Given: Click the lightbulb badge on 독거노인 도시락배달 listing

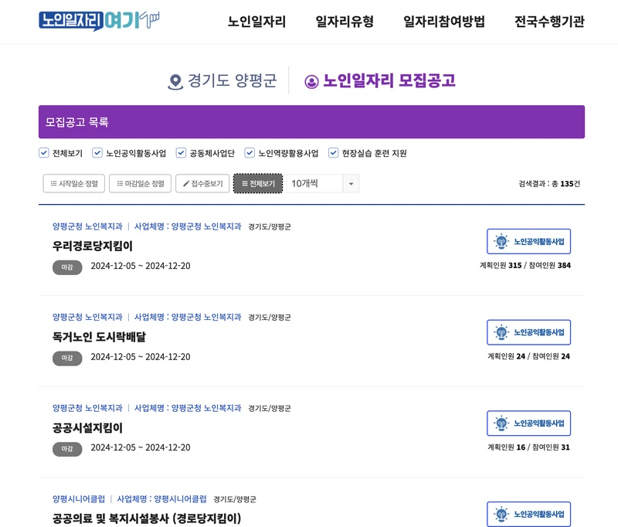Looking at the screenshot, I should point(499,332).
